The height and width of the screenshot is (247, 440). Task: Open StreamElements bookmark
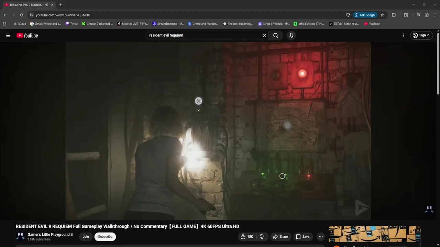pyautogui.click(x=168, y=24)
